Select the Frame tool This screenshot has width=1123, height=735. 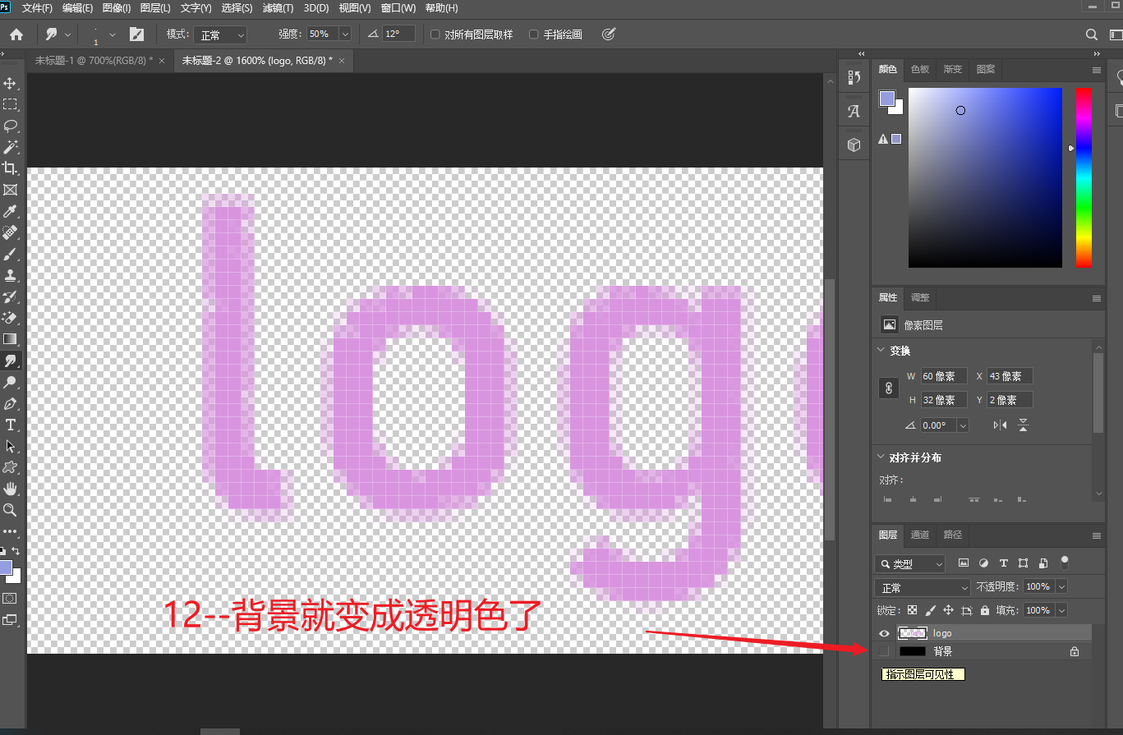click(11, 190)
